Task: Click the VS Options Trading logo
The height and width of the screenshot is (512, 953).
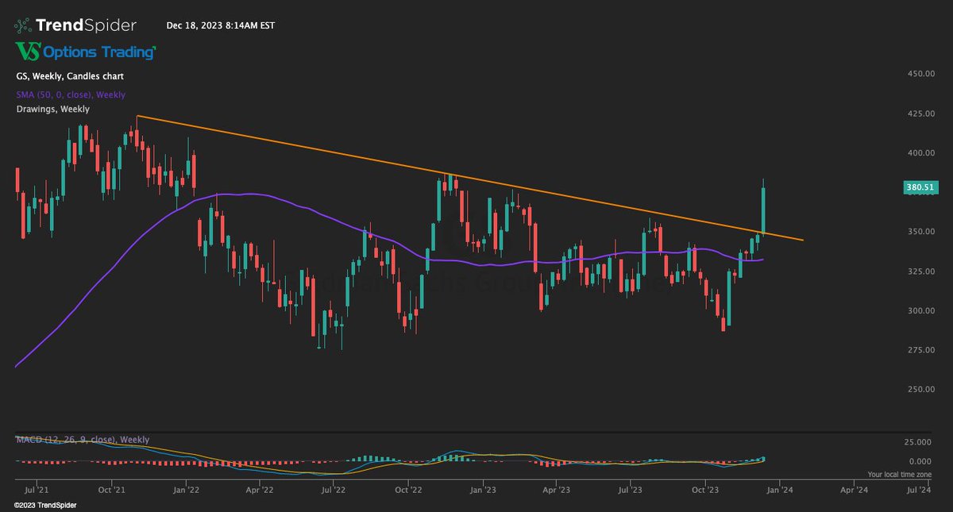Action: 86,52
